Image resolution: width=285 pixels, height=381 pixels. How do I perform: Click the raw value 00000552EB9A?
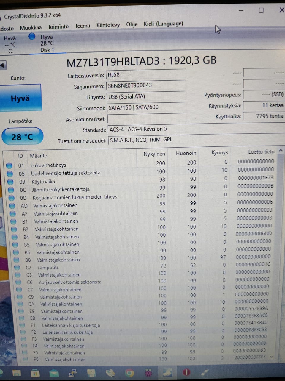(x=251, y=308)
